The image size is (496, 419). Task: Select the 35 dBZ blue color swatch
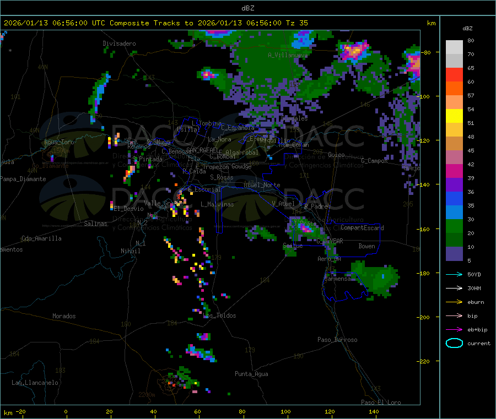pos(454,198)
